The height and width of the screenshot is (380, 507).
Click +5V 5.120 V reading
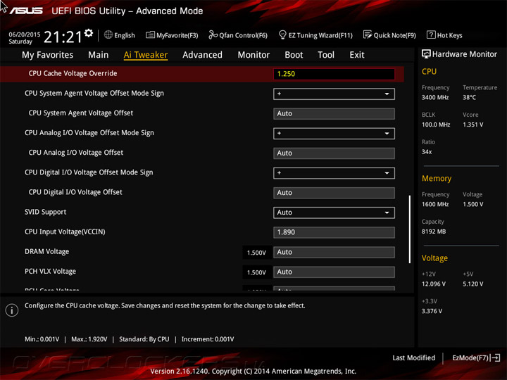click(x=472, y=284)
